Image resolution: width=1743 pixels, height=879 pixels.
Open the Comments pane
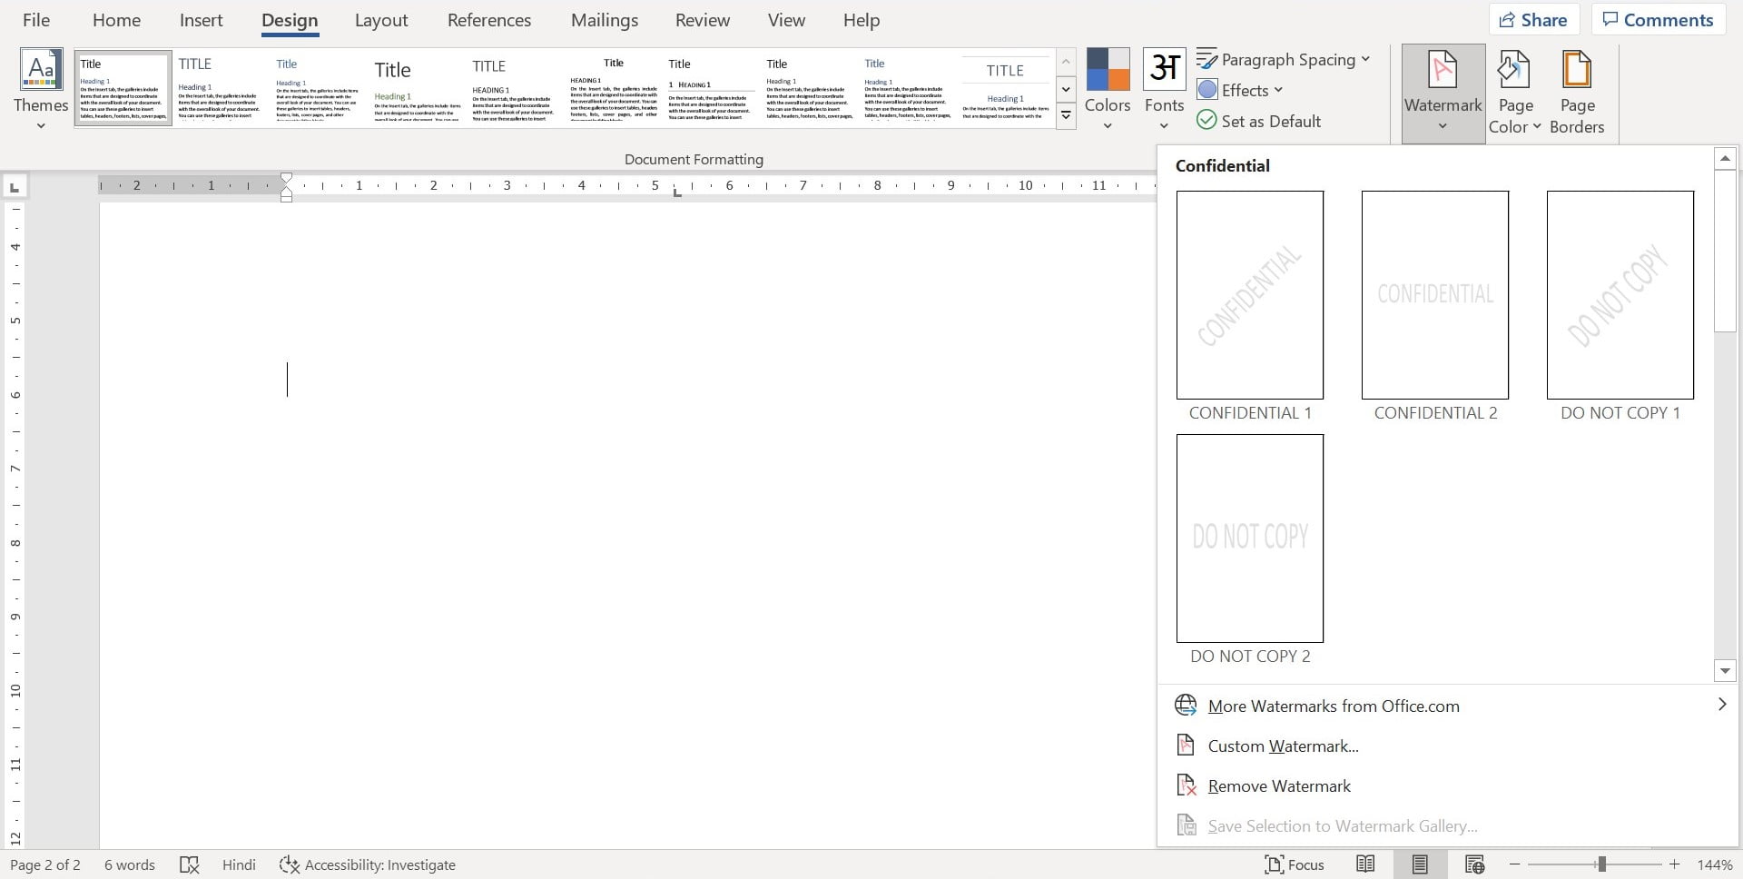point(1657,18)
